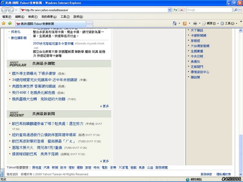The height and width of the screenshot is (182, 243).
Task: Open the 工具(T) menu
Action: coord(65,17)
